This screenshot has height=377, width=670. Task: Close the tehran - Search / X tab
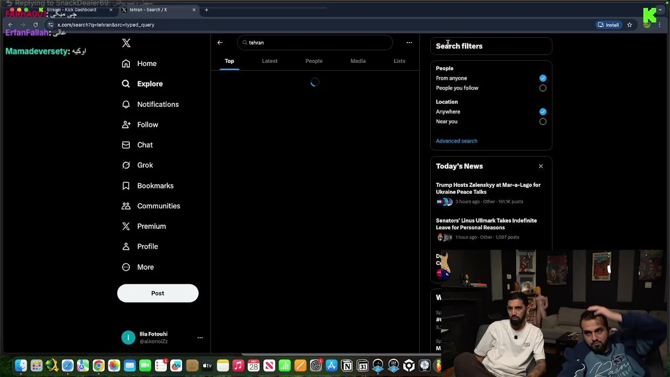pyautogui.click(x=194, y=9)
